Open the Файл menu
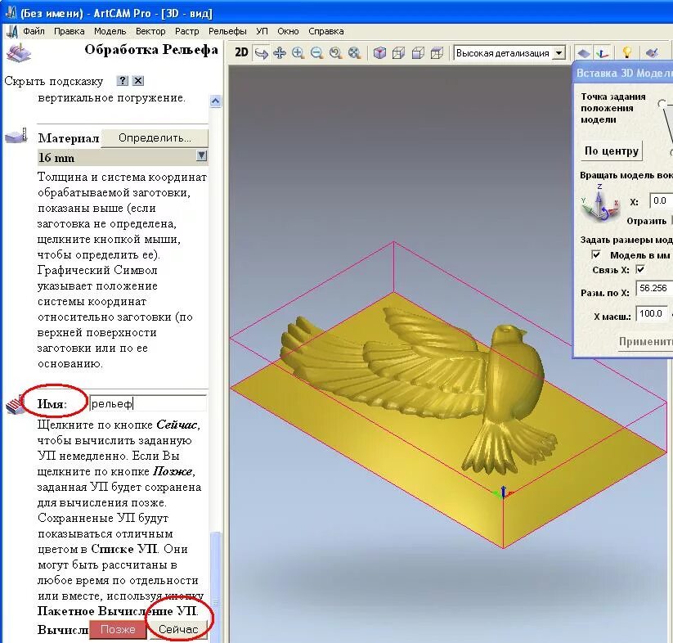 click(34, 31)
